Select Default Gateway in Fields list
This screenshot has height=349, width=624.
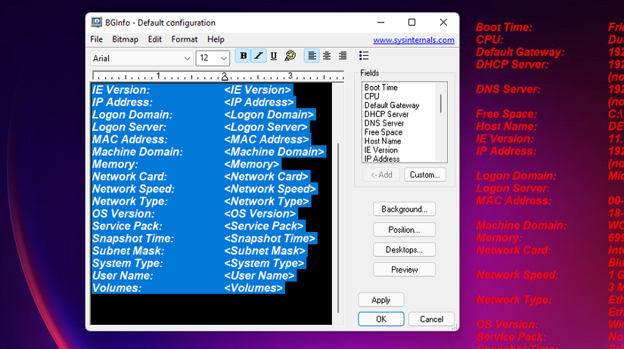point(392,105)
